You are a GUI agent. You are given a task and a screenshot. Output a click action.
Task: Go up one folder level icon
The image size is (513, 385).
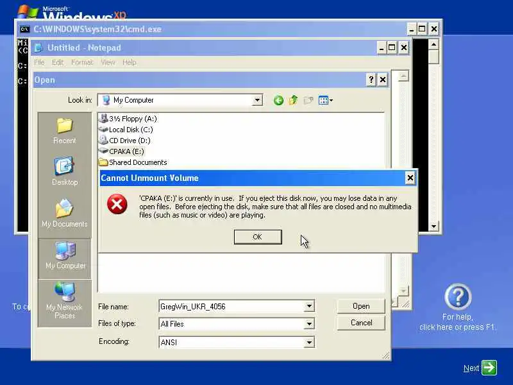293,100
